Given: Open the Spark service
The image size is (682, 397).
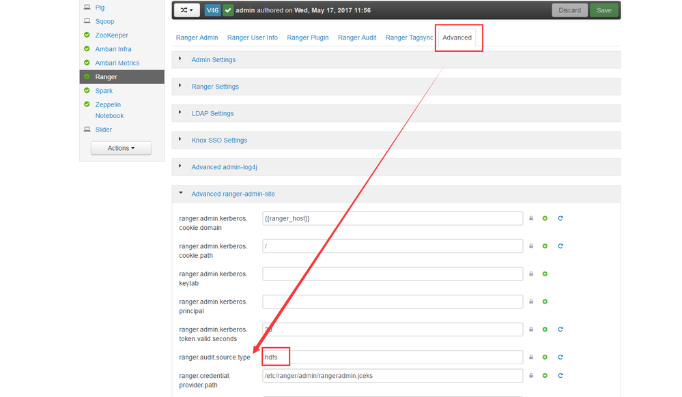Looking at the screenshot, I should [x=104, y=91].
